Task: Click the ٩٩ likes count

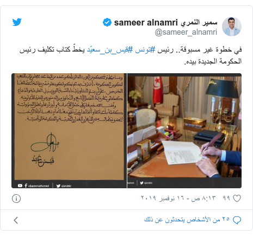Action: [226, 198]
